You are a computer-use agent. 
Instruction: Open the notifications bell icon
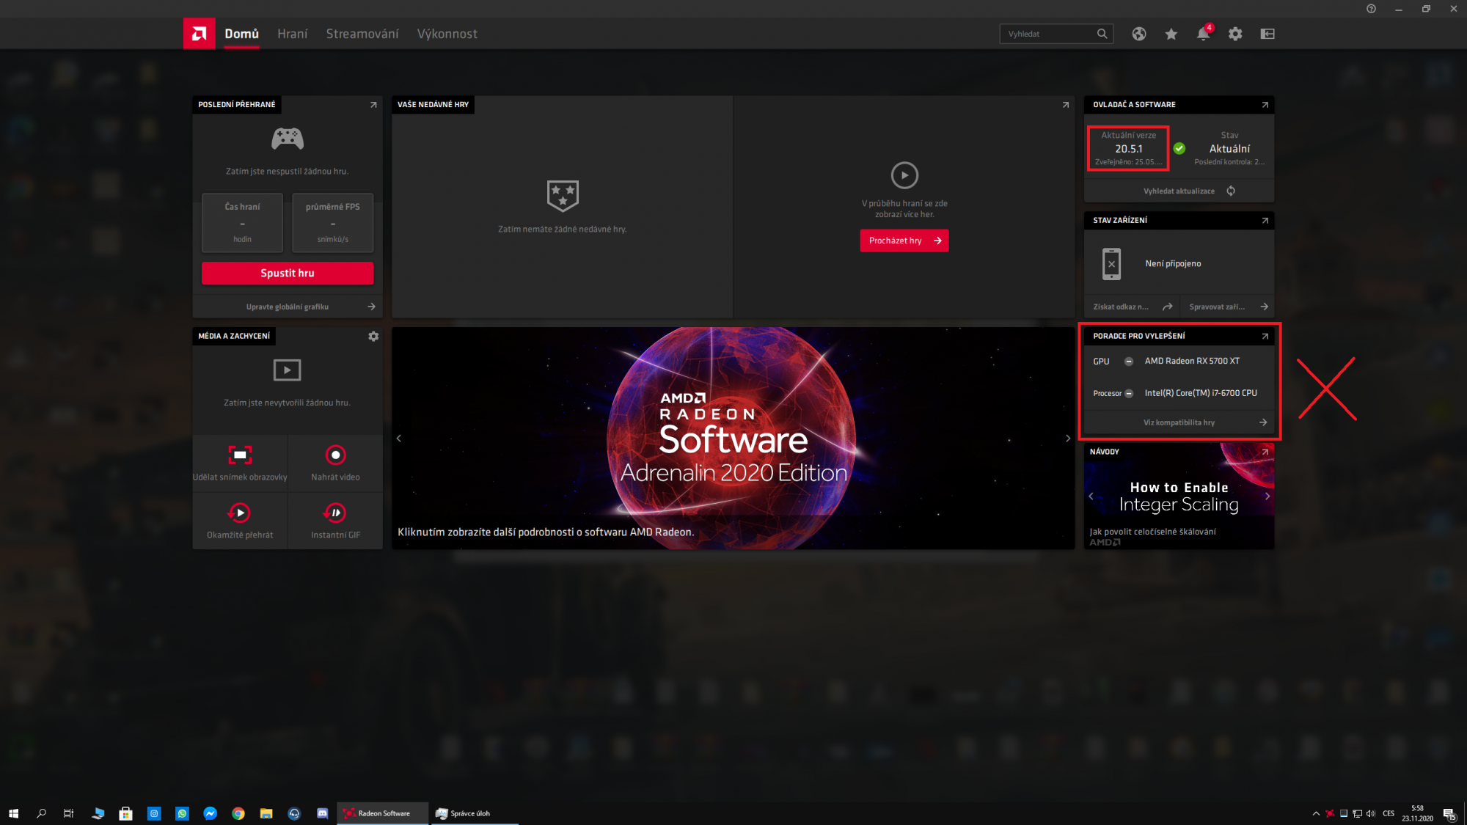[1203, 34]
